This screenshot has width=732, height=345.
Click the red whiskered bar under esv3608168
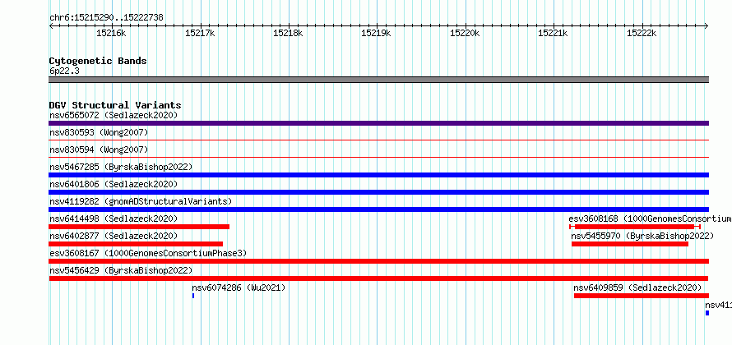point(635,227)
